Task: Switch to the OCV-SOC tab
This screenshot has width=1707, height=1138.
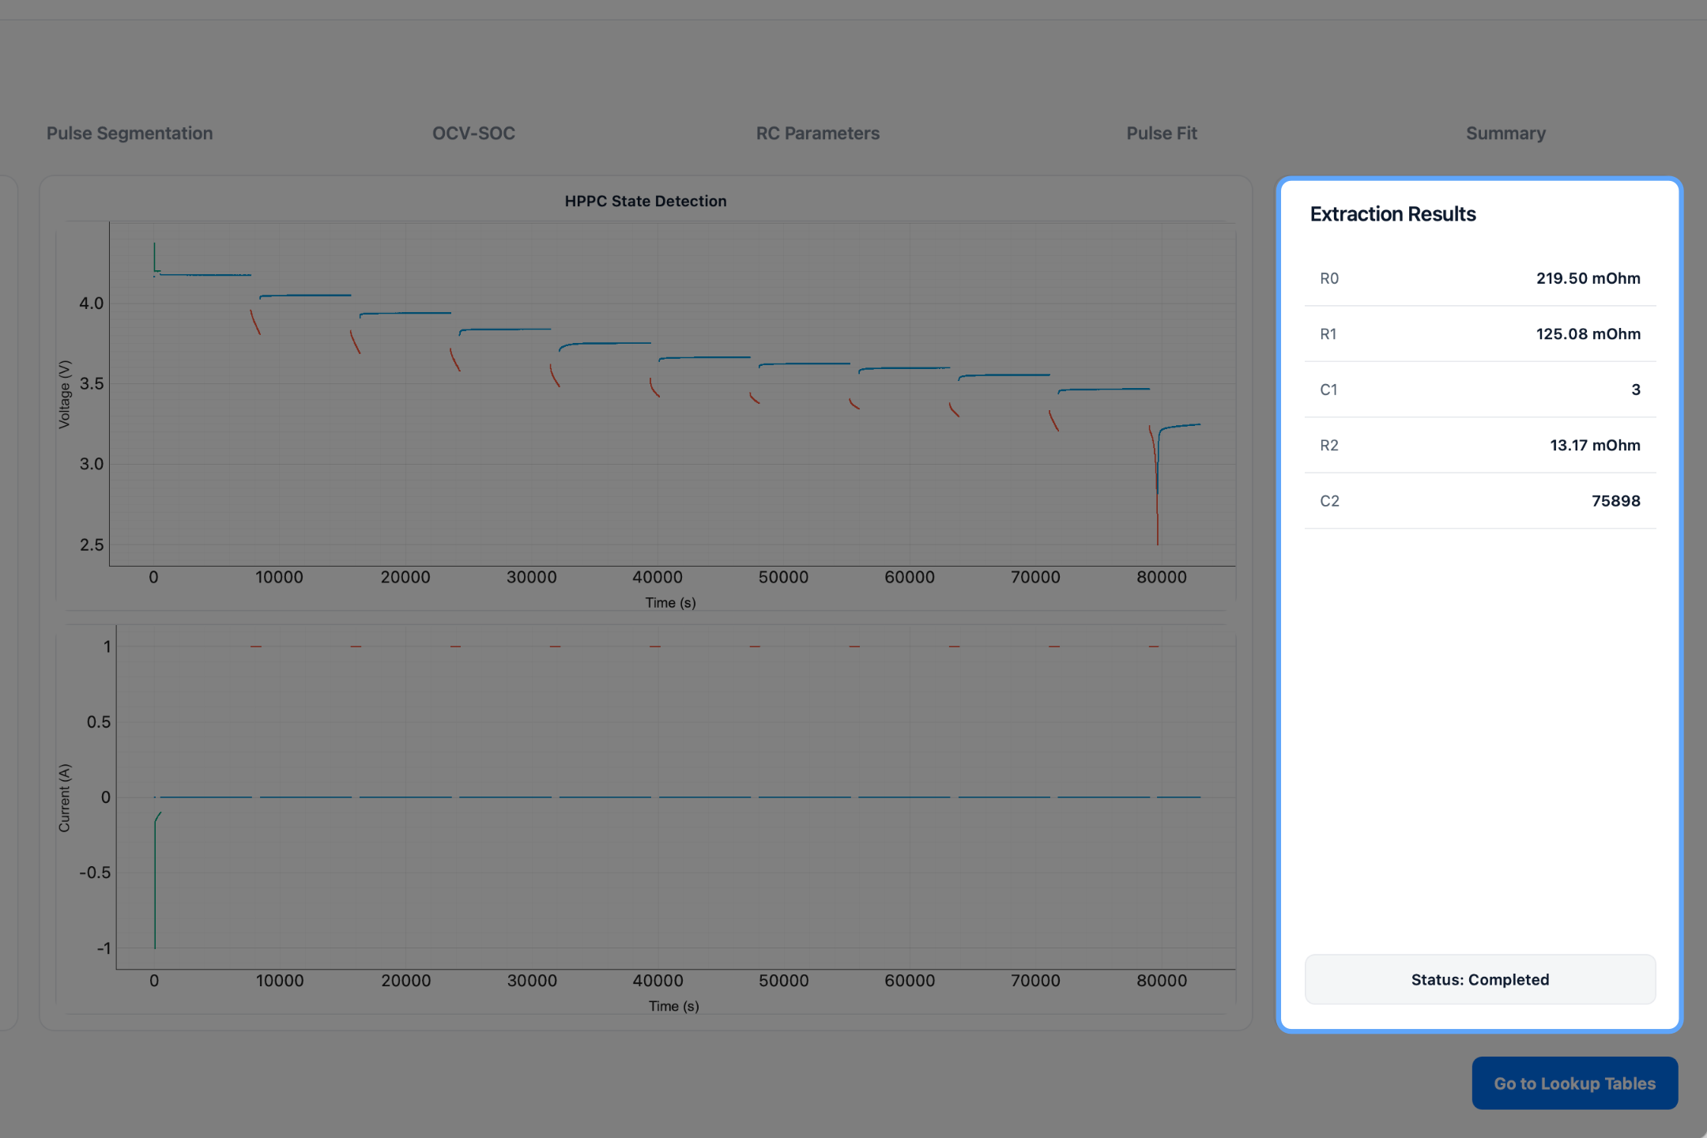Action: pyautogui.click(x=473, y=133)
